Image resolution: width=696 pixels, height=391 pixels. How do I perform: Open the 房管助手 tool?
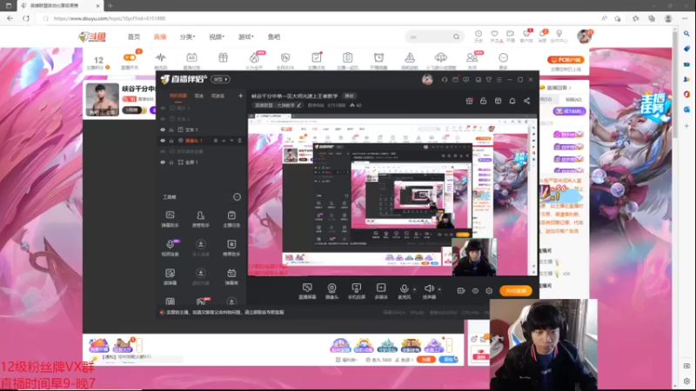201,219
